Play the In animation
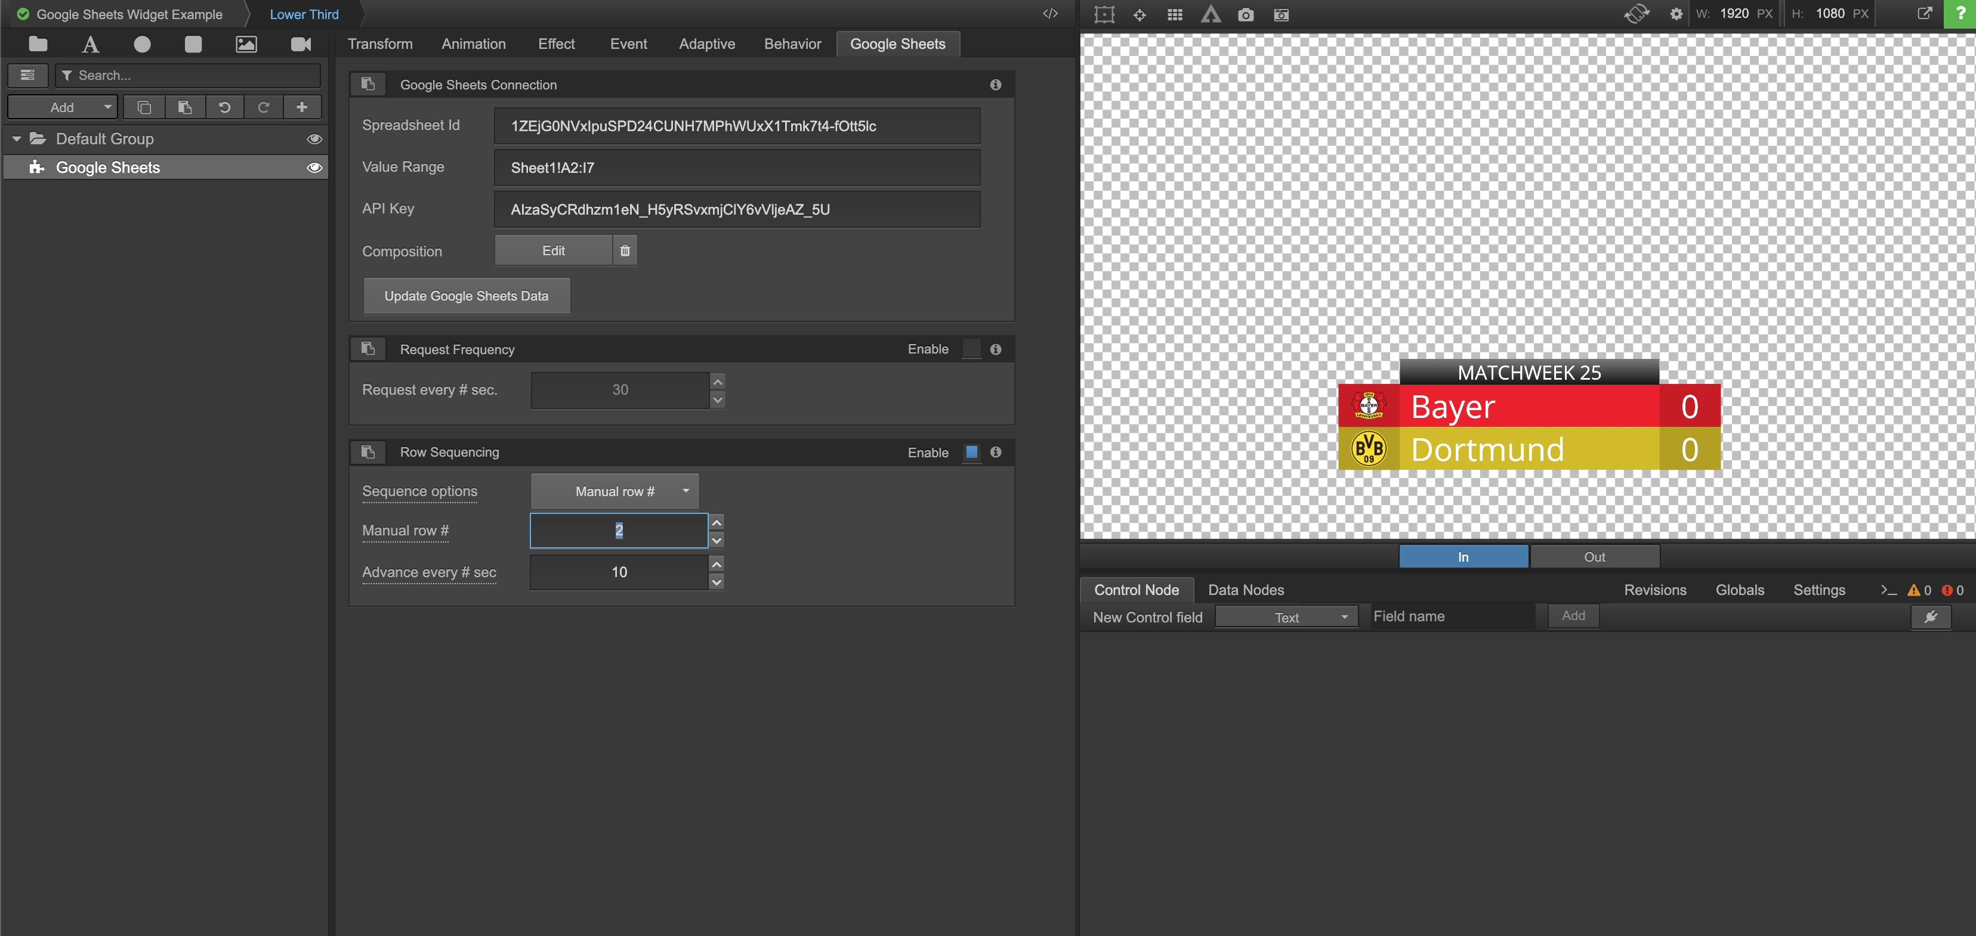This screenshot has width=1976, height=936. click(1463, 557)
